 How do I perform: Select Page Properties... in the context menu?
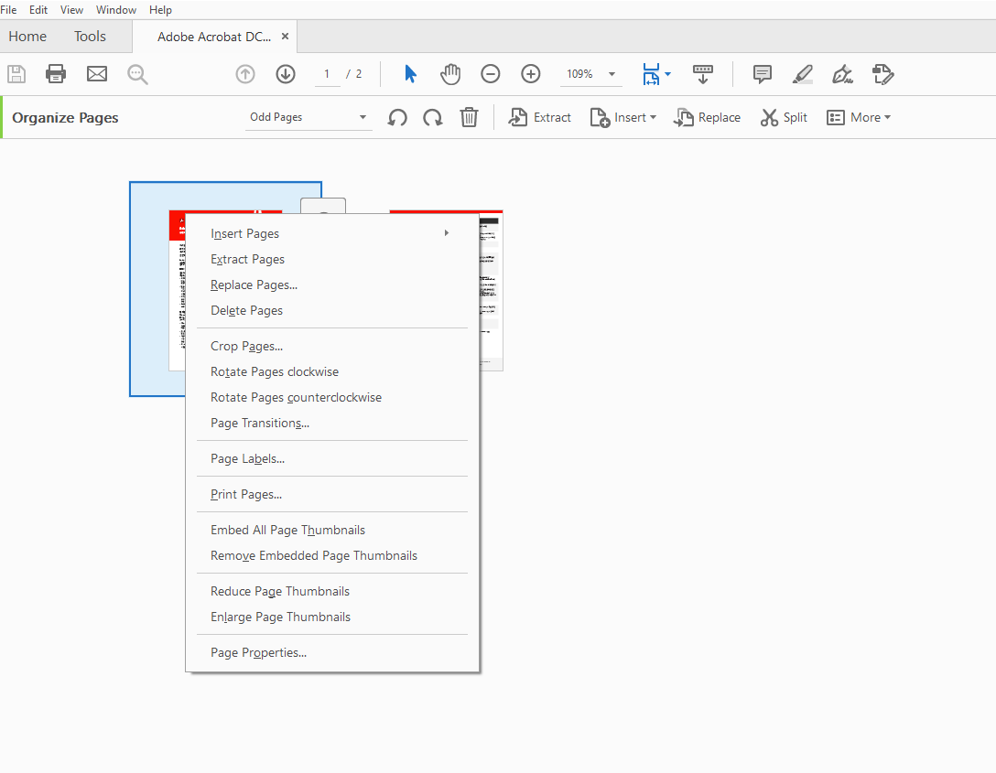tap(258, 652)
